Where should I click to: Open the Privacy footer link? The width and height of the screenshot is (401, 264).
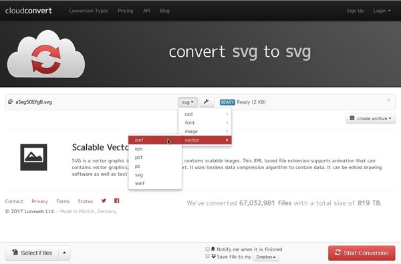[x=39, y=201]
